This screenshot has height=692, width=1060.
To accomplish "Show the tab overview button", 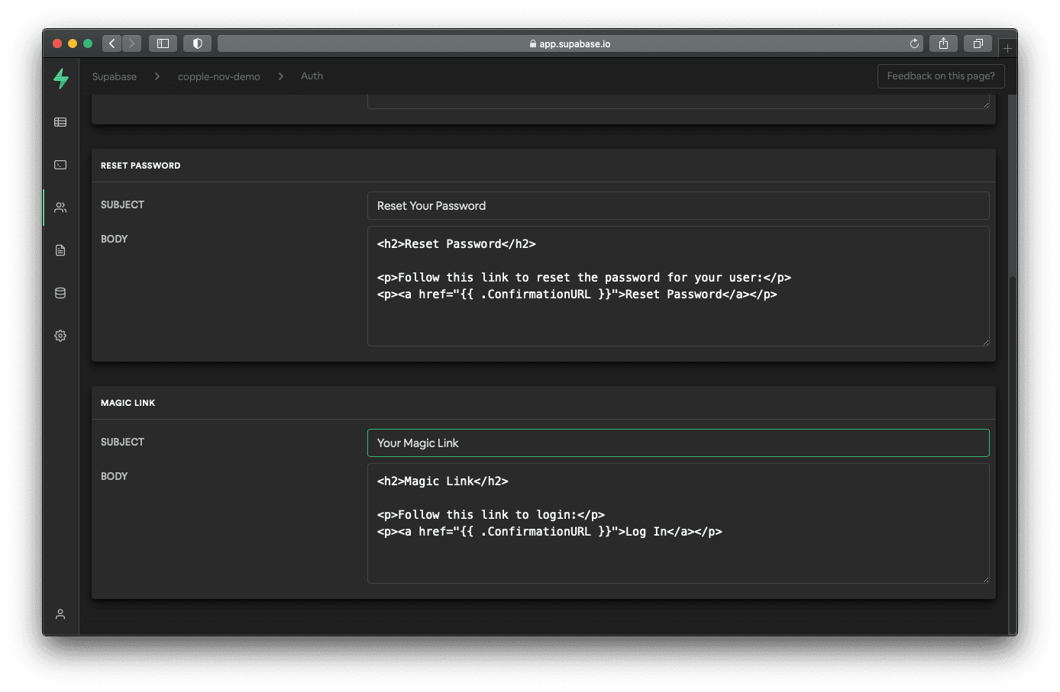I will click(978, 43).
